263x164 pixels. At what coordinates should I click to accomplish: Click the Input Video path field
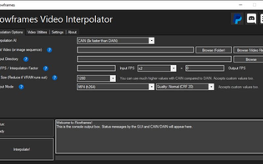click(x=135, y=50)
